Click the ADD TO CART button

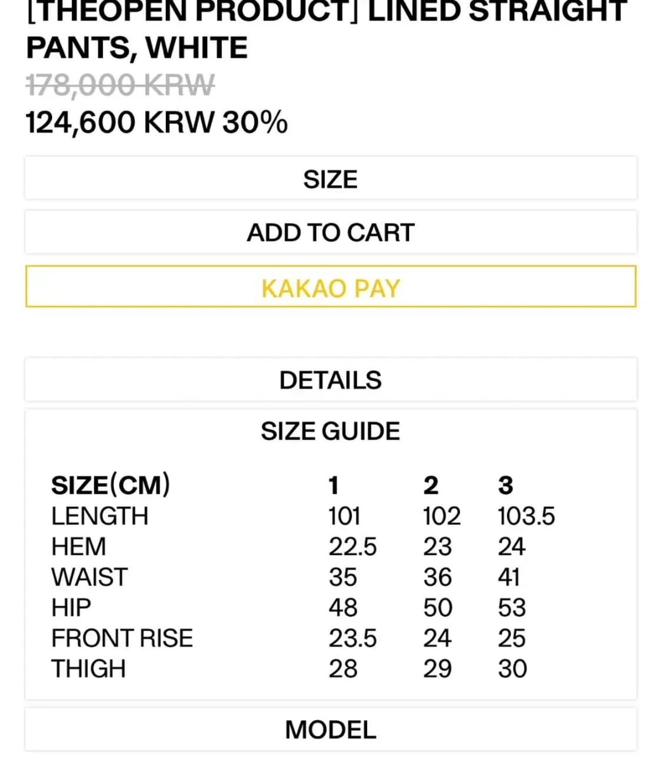tap(330, 232)
